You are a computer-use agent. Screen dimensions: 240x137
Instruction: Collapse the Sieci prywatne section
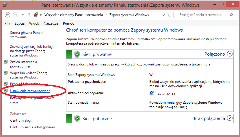click(x=230, y=54)
